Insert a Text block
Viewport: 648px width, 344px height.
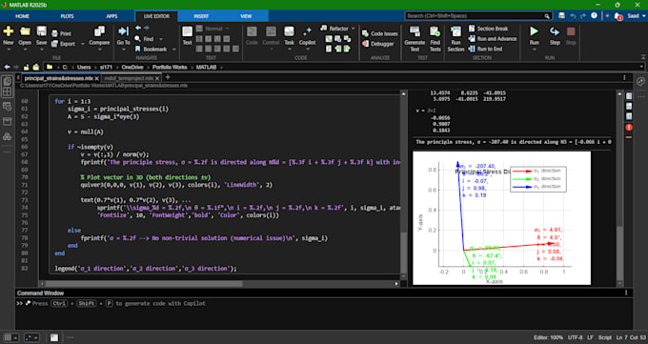coord(187,35)
